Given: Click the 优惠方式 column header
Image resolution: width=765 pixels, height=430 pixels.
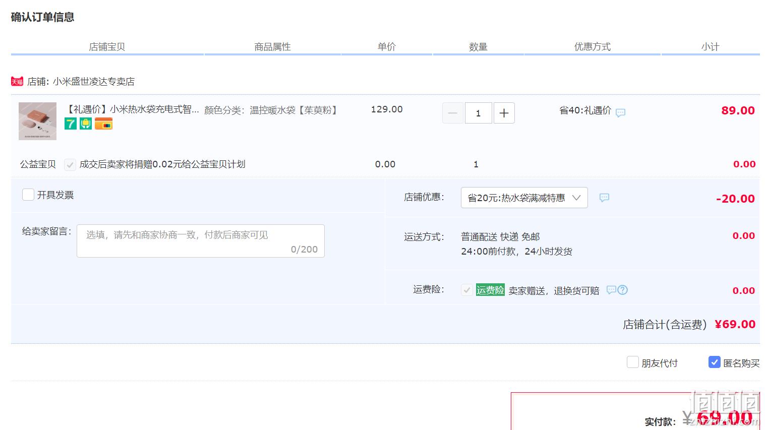Looking at the screenshot, I should point(593,47).
